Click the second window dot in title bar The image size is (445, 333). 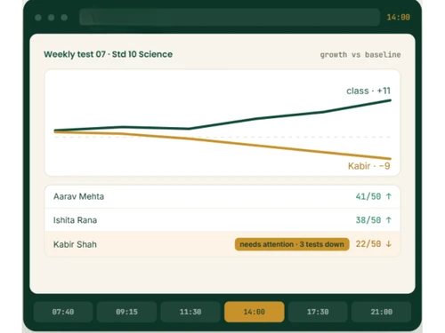[x=51, y=18]
